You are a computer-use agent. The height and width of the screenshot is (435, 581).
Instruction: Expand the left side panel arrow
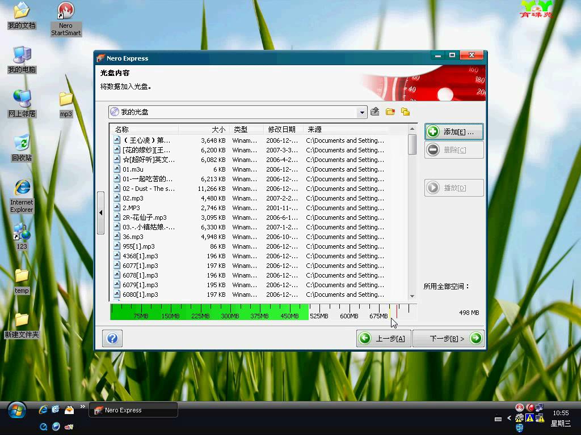coord(100,213)
